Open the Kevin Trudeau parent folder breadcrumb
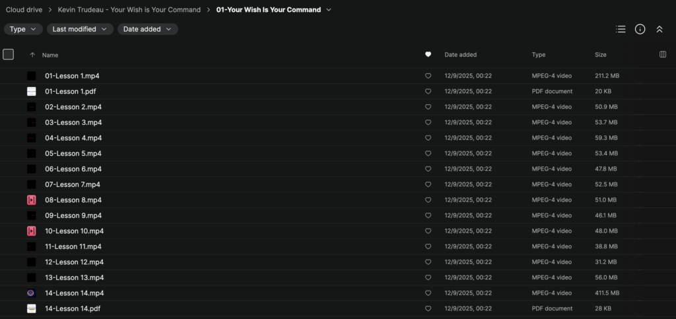The height and width of the screenshot is (319, 676). [x=129, y=10]
